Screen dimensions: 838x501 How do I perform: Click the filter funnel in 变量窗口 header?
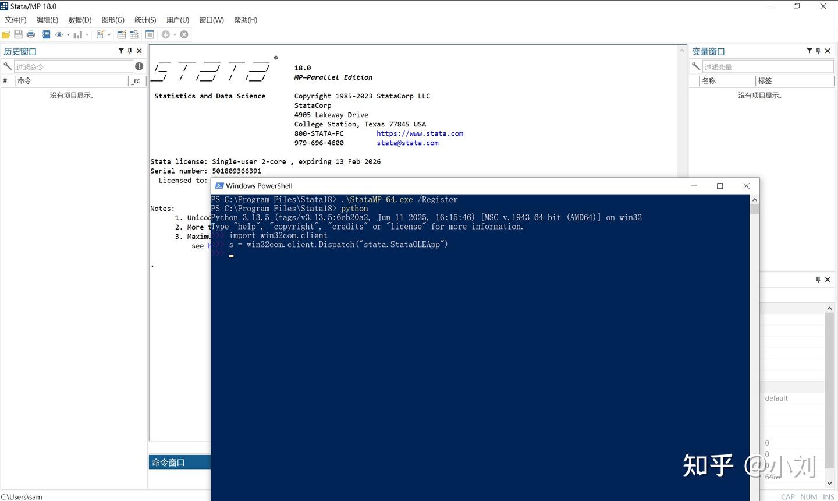click(809, 51)
